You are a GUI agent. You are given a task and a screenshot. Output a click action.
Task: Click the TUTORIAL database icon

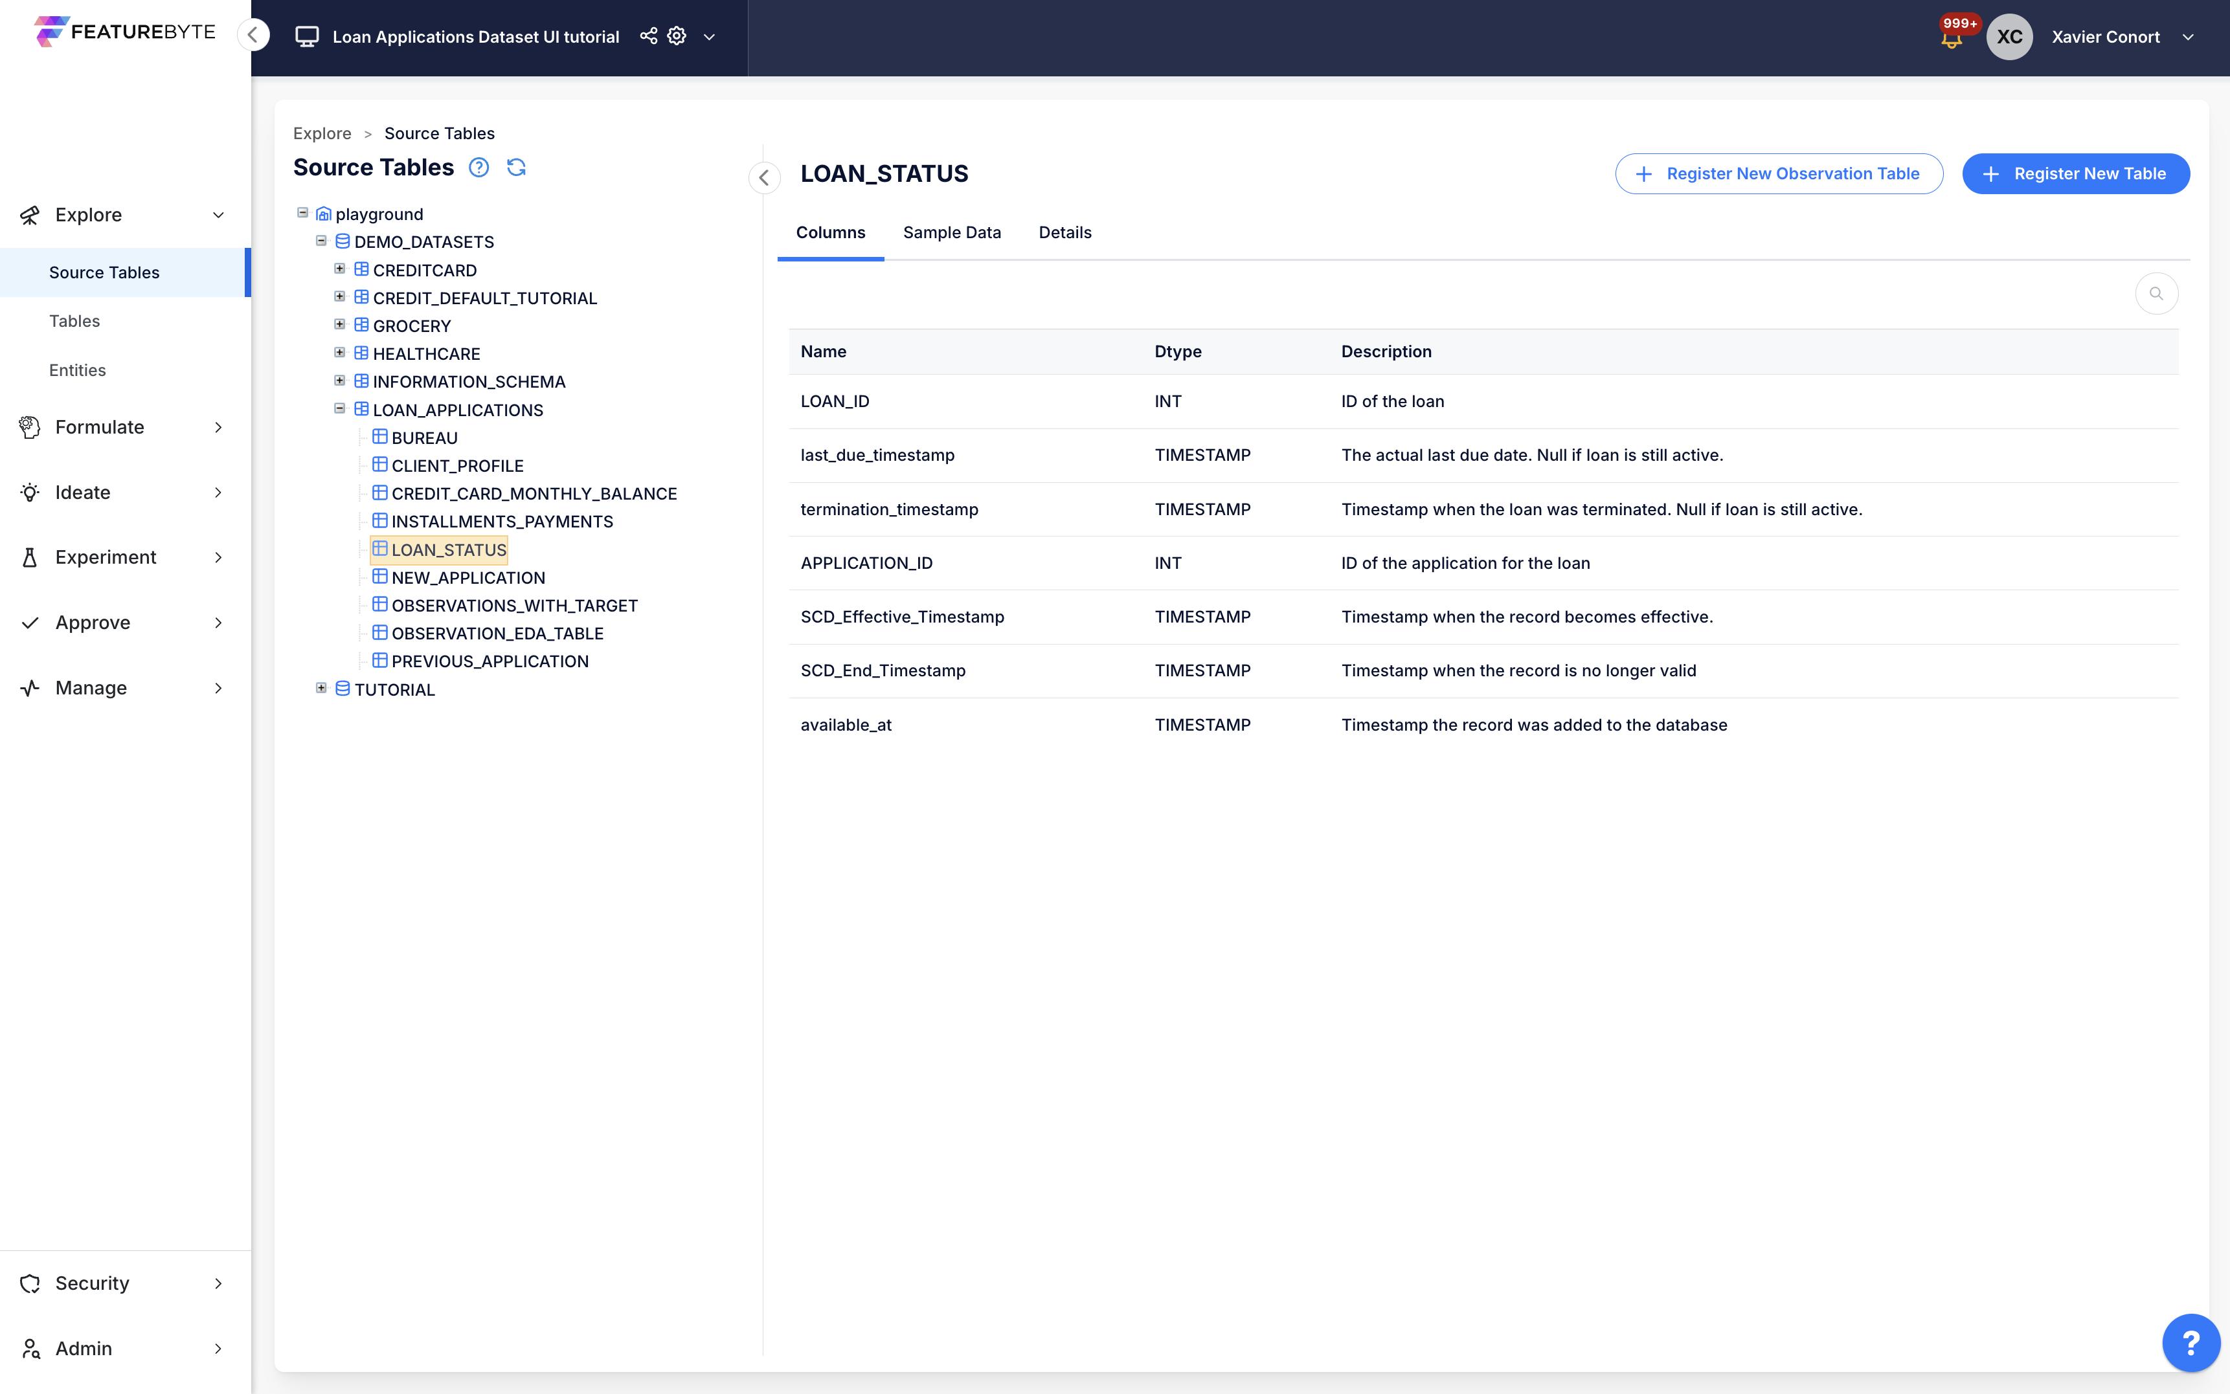tap(342, 689)
